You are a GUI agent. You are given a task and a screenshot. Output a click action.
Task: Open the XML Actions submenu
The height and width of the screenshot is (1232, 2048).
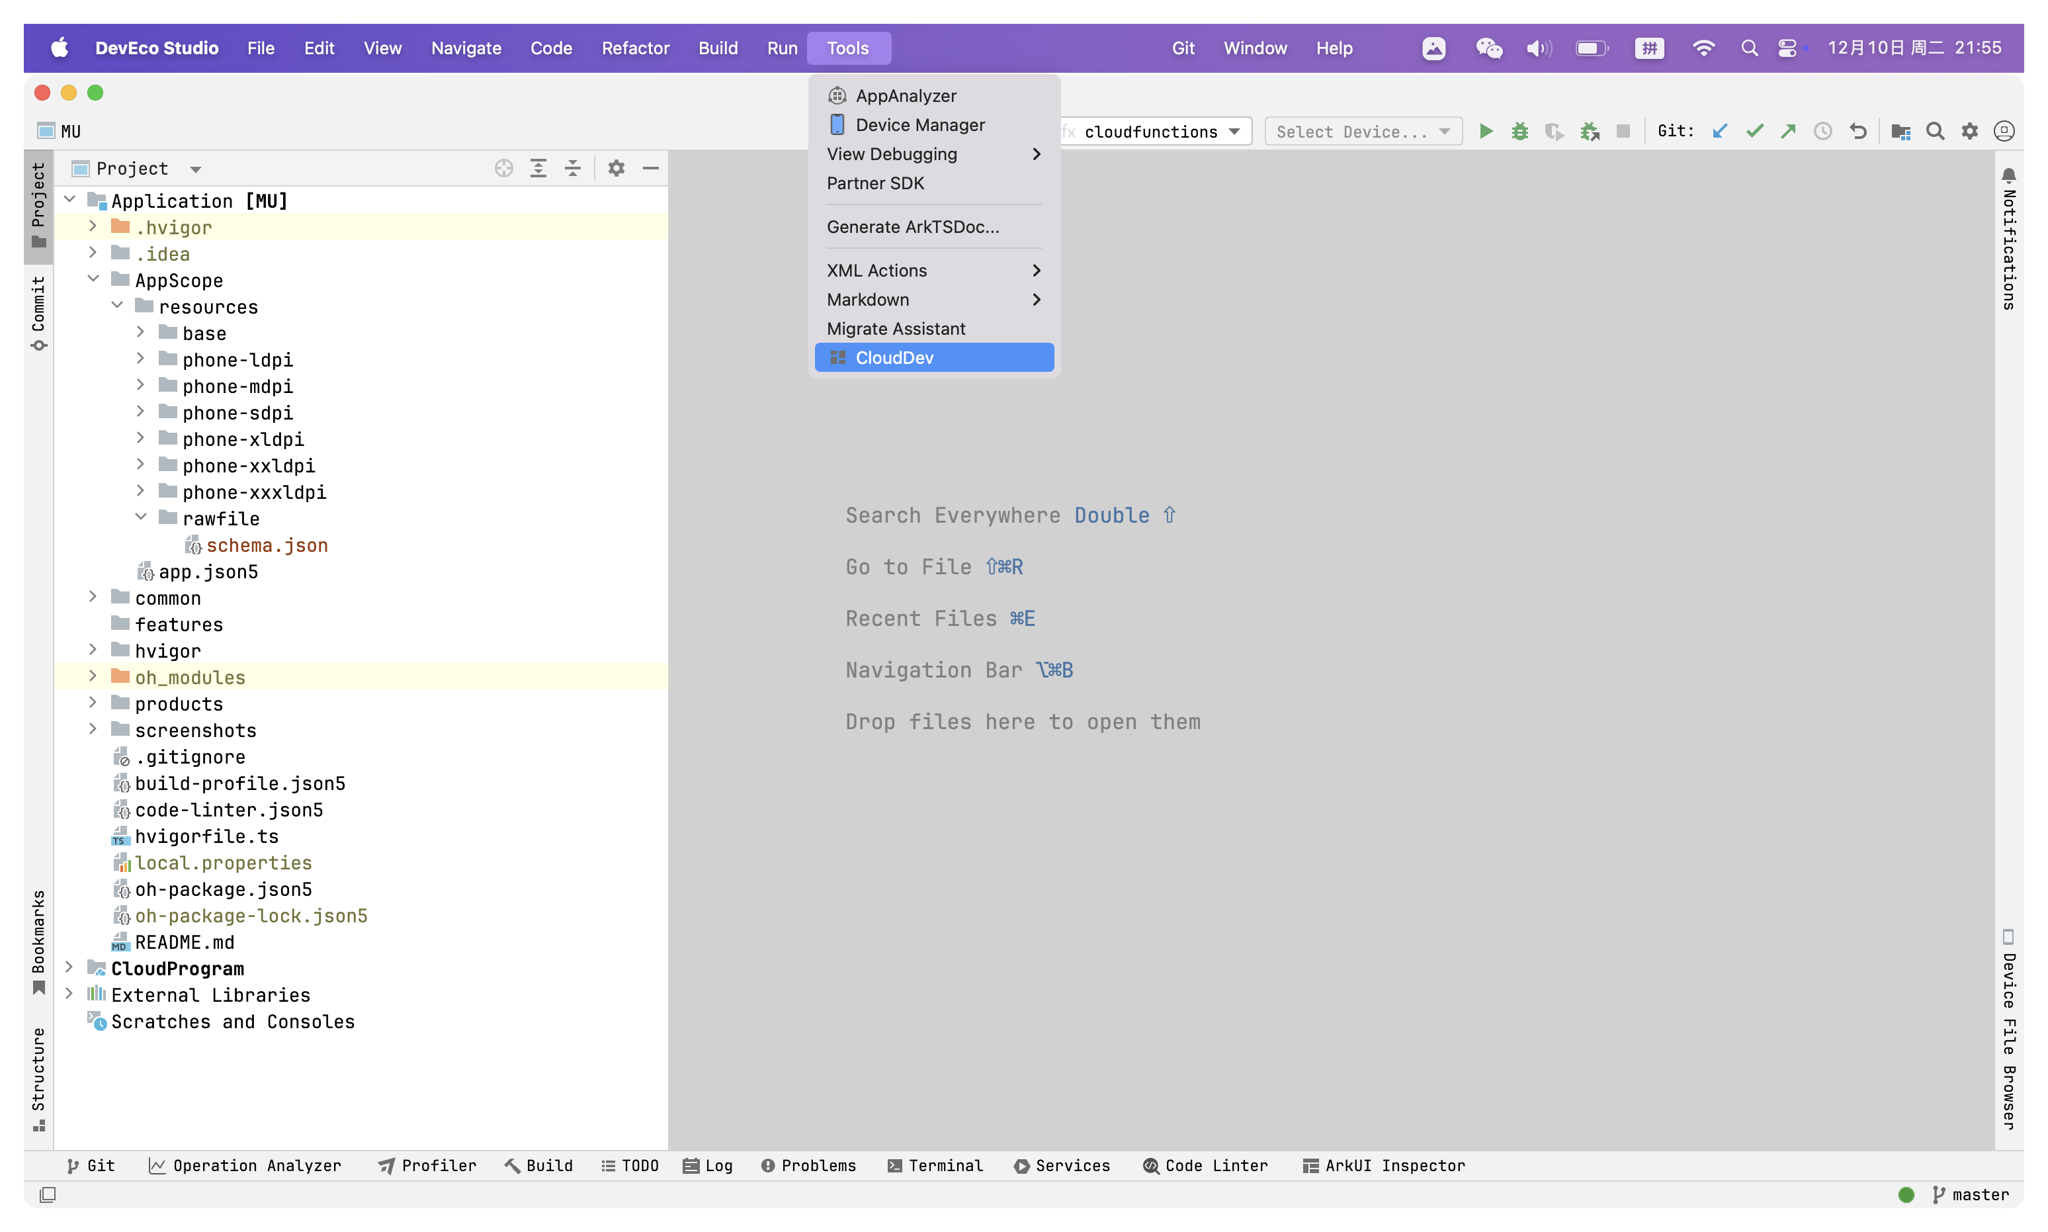coord(933,271)
